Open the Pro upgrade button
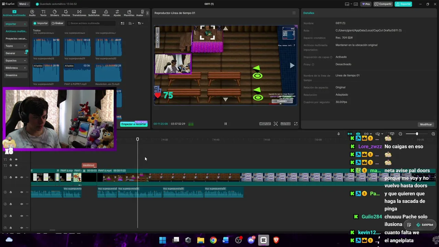439x247 pixels. coord(366,4)
